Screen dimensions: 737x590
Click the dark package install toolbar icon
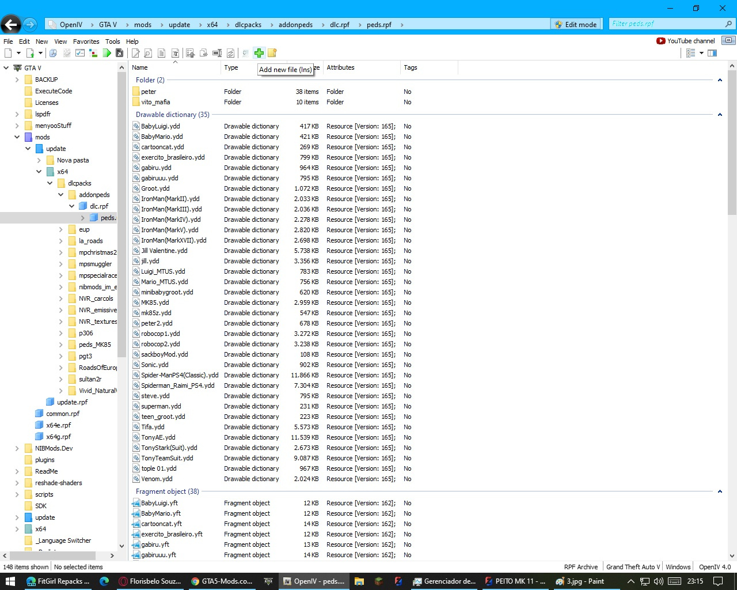[x=120, y=53]
